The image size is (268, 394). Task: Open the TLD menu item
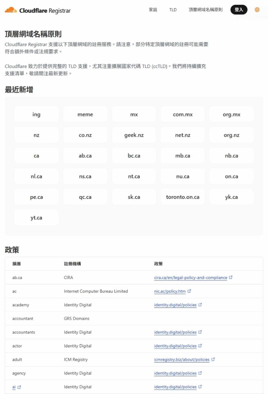(x=173, y=10)
